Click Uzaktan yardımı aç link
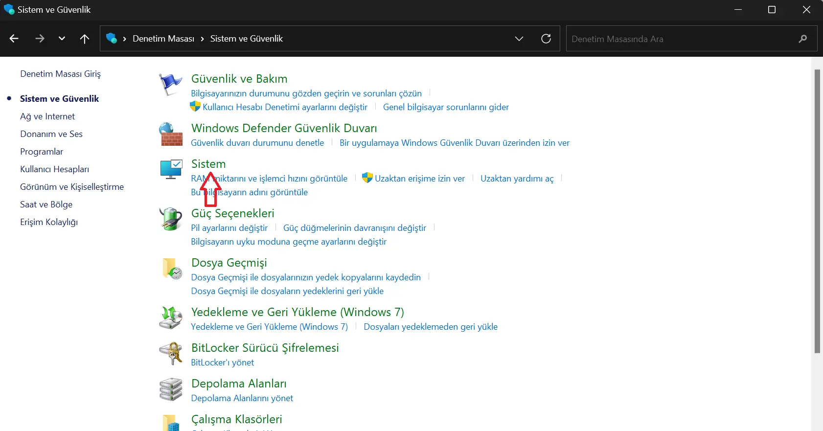The width and height of the screenshot is (823, 431). pos(517,179)
